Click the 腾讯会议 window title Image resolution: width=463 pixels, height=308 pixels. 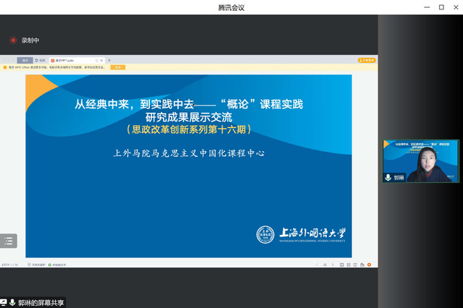point(231,7)
